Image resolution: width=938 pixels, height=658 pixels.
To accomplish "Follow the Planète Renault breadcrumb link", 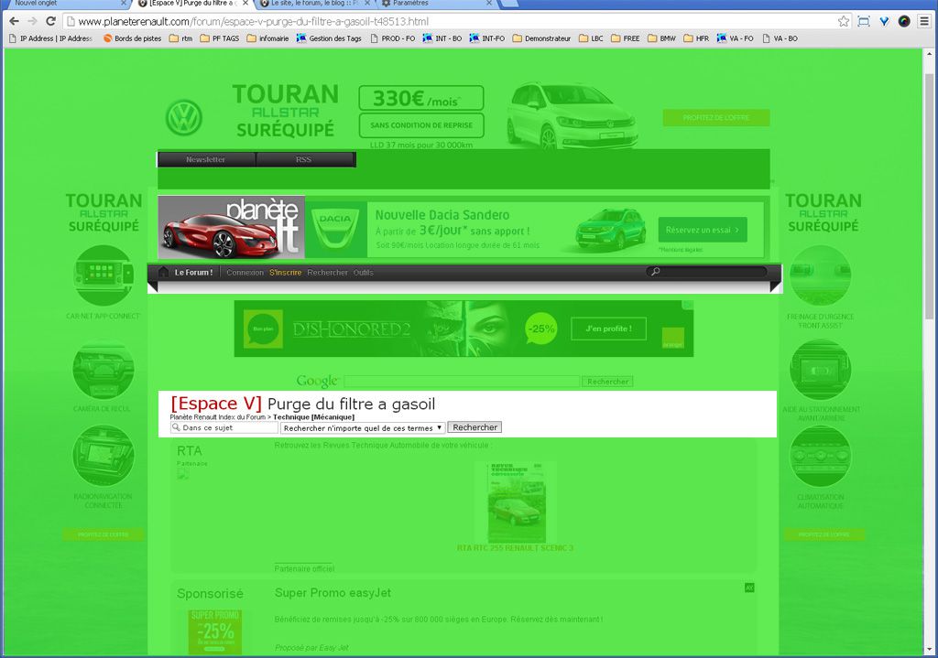I will [218, 417].
